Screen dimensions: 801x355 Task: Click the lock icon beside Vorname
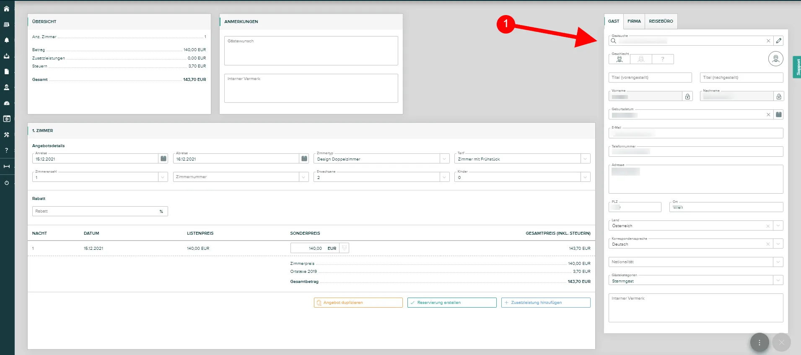687,96
